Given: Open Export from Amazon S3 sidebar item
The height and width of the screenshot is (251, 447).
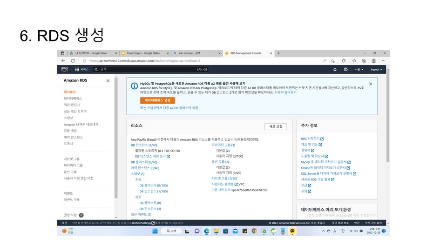Looking at the screenshot, I should [81, 125].
